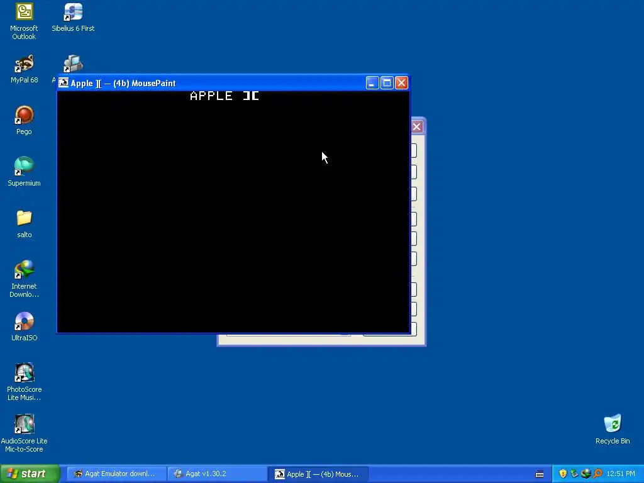Click inside the black Apple ][ emulator screen
644x483 pixels.
click(x=233, y=212)
